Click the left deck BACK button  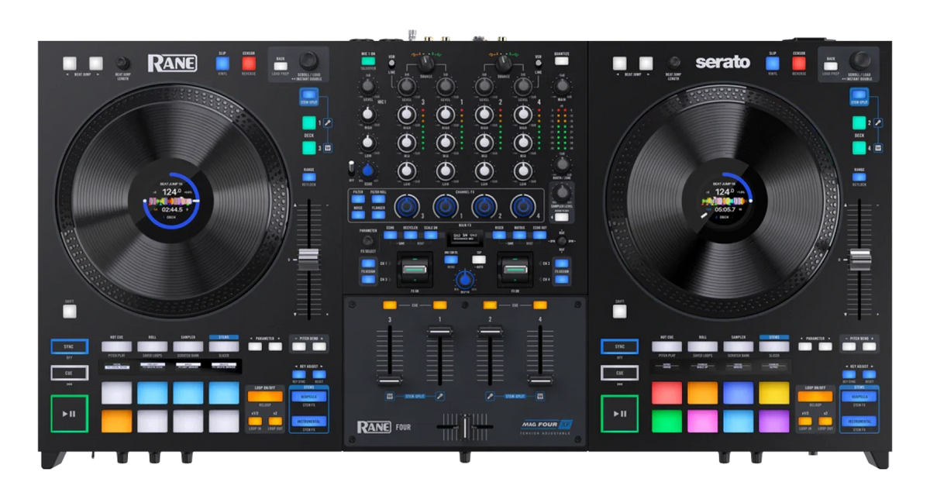(x=281, y=67)
